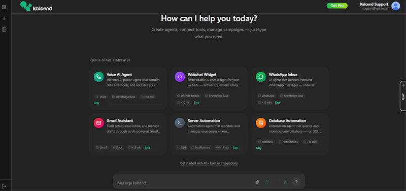The height and width of the screenshot is (191, 406).
Task: Click the green phone icon of Voice AI Agent
Action: click(98, 77)
